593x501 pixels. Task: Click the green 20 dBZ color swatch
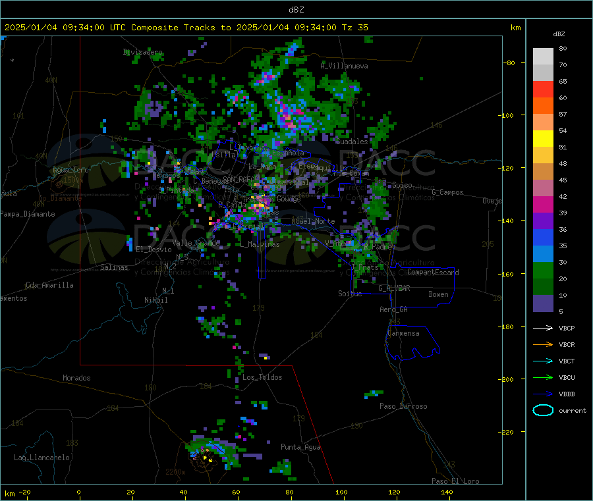coord(543,270)
